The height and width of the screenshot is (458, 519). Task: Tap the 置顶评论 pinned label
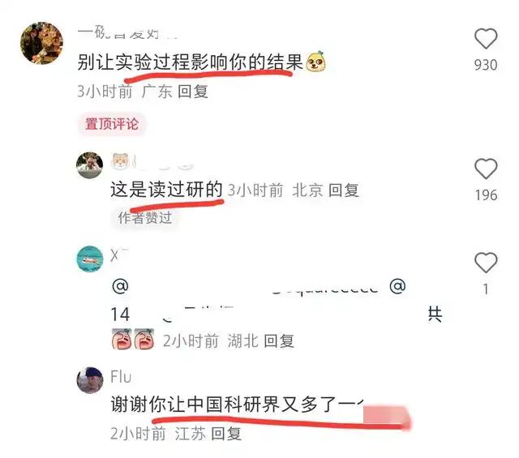112,124
